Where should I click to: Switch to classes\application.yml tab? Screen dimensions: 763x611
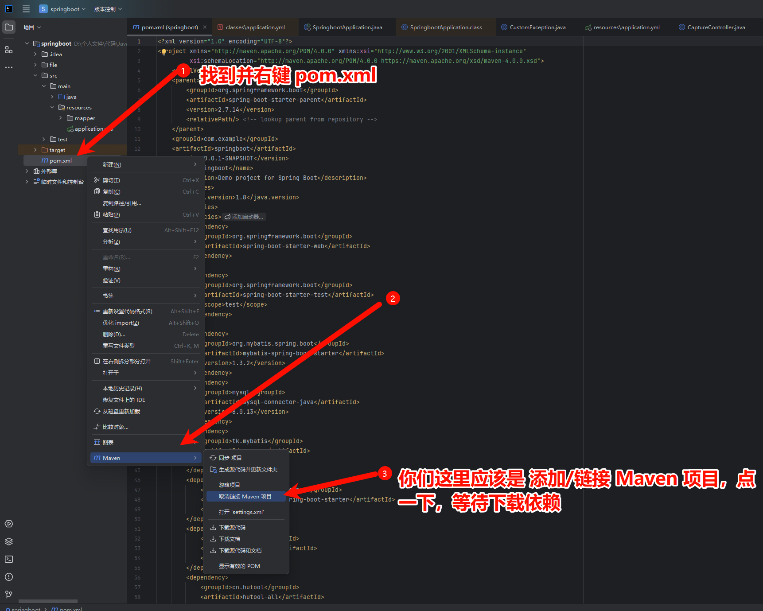pyautogui.click(x=255, y=27)
